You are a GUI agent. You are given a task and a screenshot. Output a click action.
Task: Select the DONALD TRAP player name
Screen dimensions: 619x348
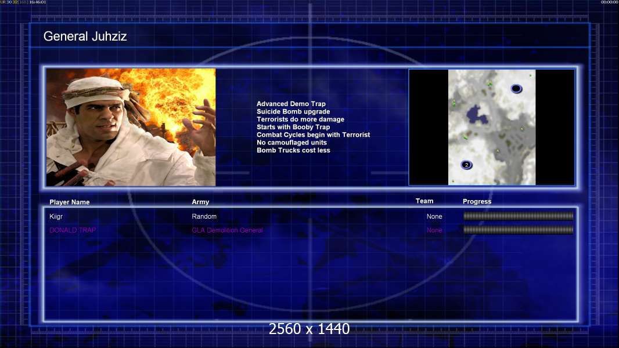click(73, 230)
